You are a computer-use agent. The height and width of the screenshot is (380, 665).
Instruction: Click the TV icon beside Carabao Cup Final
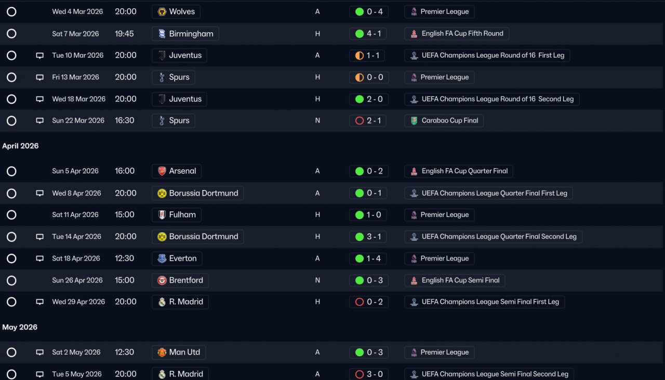(x=40, y=120)
